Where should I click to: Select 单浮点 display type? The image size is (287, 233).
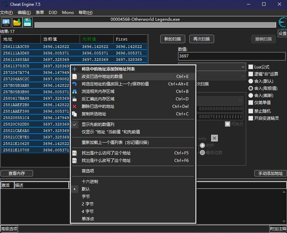133,219
